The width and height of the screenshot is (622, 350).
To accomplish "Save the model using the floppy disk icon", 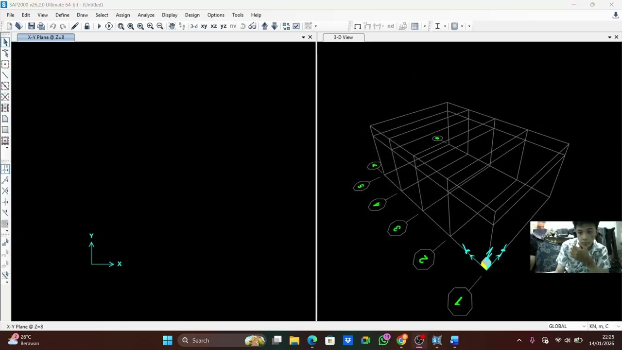I will (x=31, y=26).
